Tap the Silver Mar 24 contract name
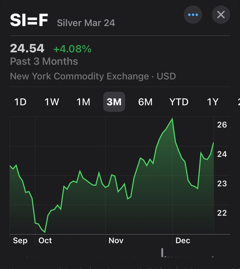The width and height of the screenshot is (240, 269). click(x=86, y=23)
